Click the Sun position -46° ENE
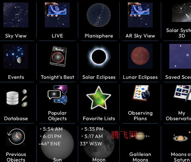The height and width of the screenshot is (162, 191). point(50,144)
